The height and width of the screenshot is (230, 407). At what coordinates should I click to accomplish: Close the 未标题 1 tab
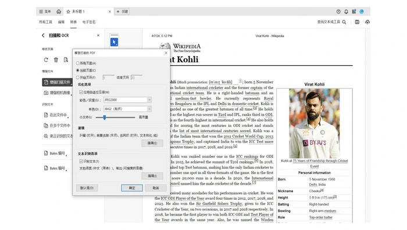point(110,12)
